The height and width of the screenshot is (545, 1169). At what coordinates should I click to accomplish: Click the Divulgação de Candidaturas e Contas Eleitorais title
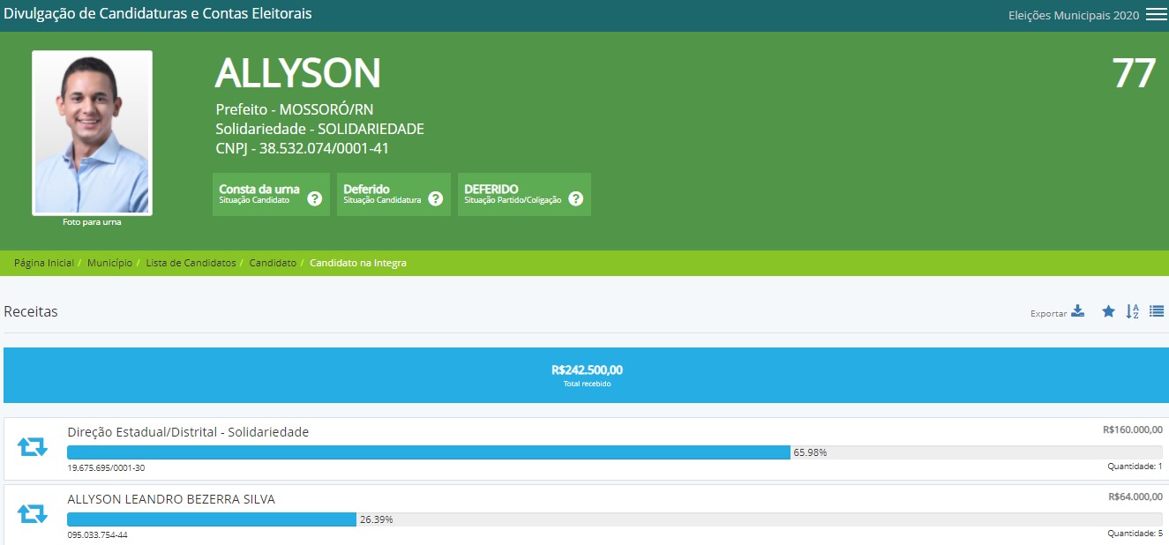(158, 14)
